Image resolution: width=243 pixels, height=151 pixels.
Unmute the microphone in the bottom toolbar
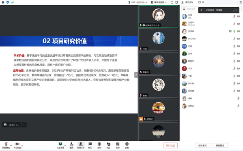[6, 145]
